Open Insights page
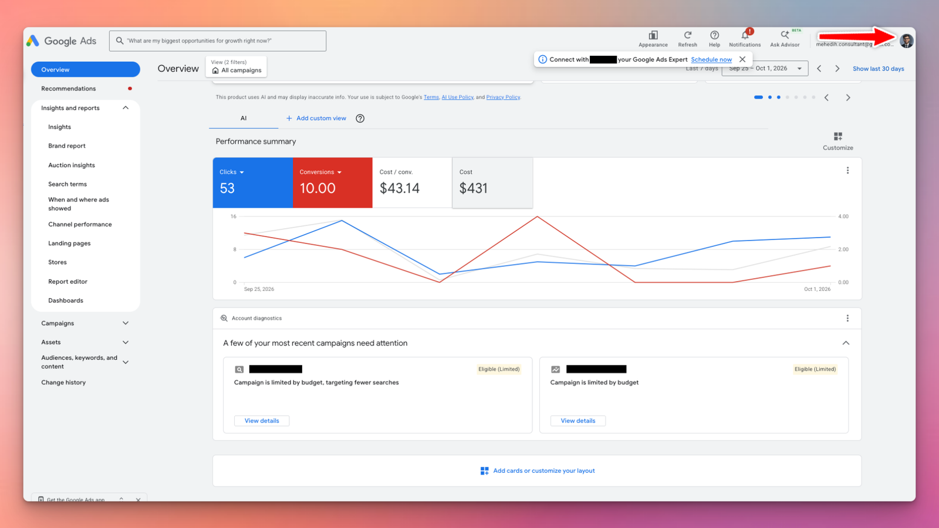This screenshot has height=528, width=939. coord(59,127)
